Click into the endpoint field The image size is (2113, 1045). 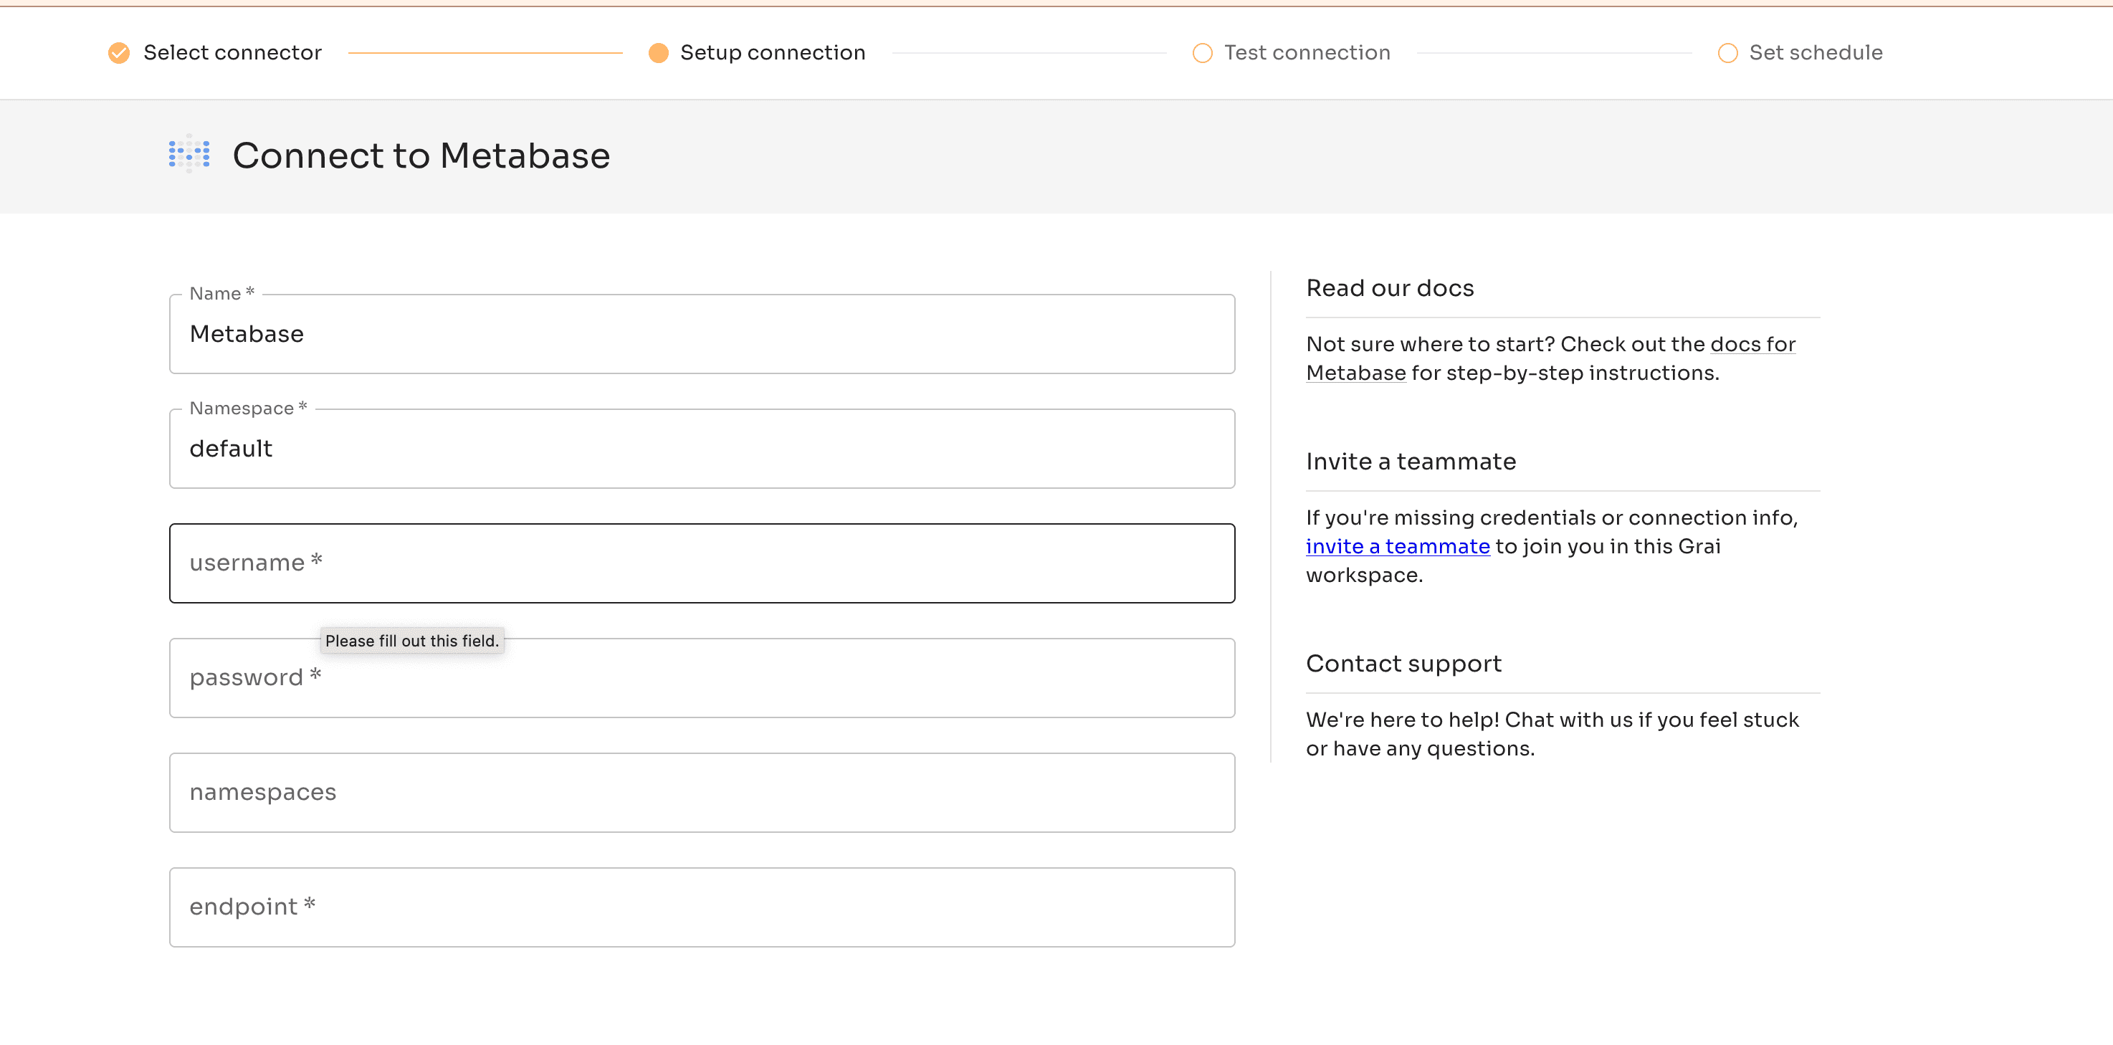[x=701, y=907]
